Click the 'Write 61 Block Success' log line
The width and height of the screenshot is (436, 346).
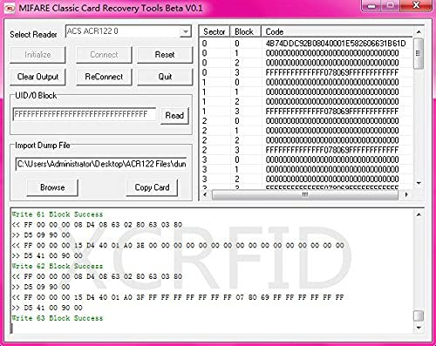[58, 214]
